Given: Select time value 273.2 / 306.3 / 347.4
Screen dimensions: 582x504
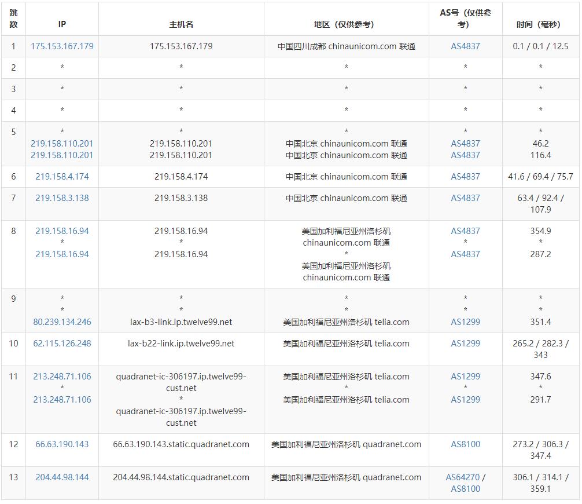Looking at the screenshot, I should pos(540,450).
